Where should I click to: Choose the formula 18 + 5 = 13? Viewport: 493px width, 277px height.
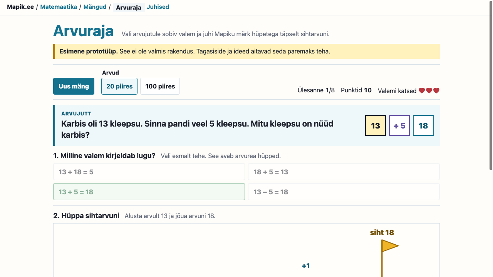344,172
